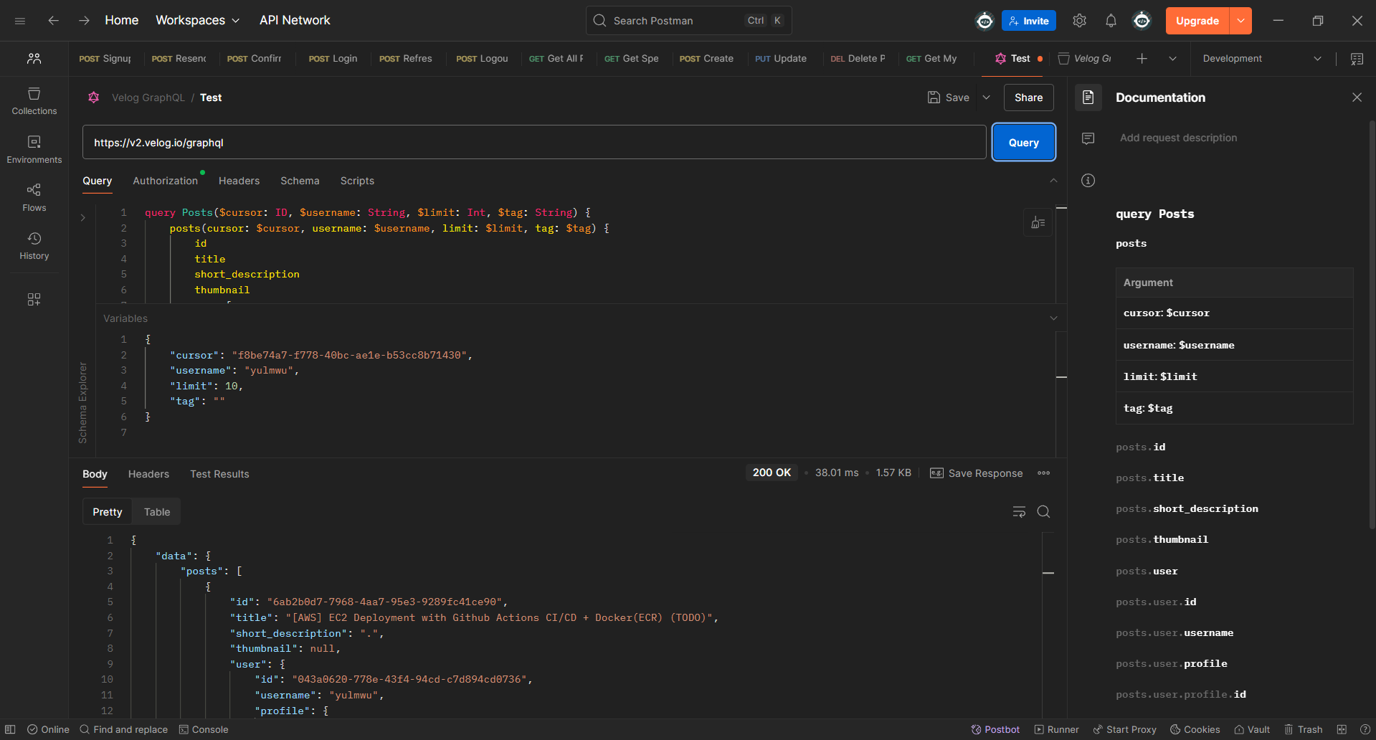The image size is (1376, 740).
Task: Expand the Workspaces dropdown
Action: (197, 21)
